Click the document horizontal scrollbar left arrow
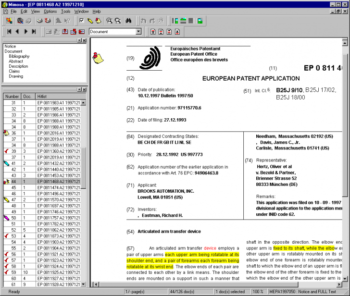Viewport: 350px width, 296px height. 96,284
